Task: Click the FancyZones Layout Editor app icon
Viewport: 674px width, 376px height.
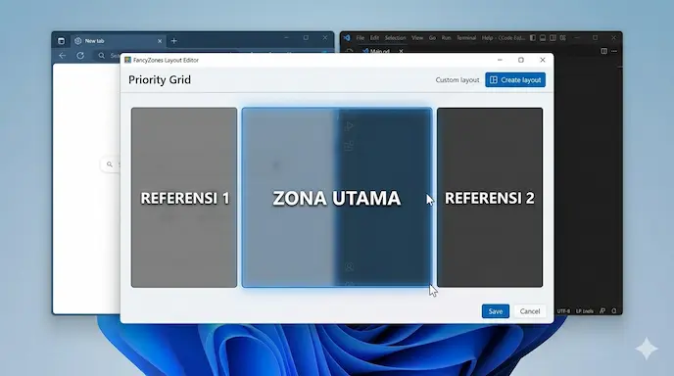Action: [x=127, y=60]
